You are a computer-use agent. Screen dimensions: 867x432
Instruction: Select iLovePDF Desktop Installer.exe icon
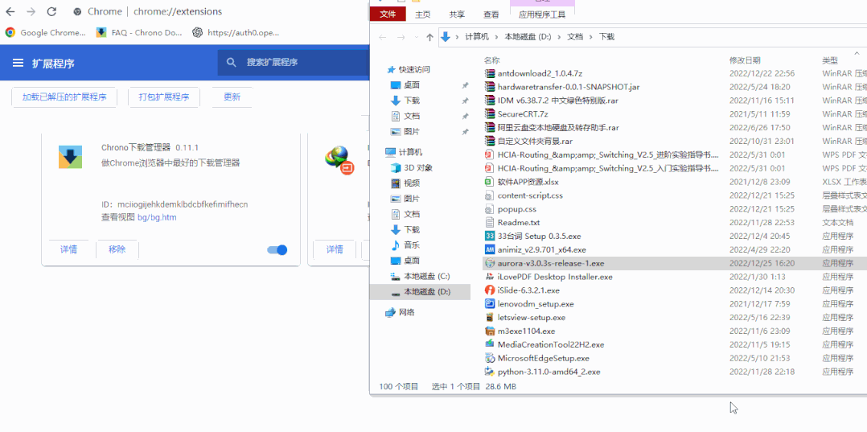point(489,277)
